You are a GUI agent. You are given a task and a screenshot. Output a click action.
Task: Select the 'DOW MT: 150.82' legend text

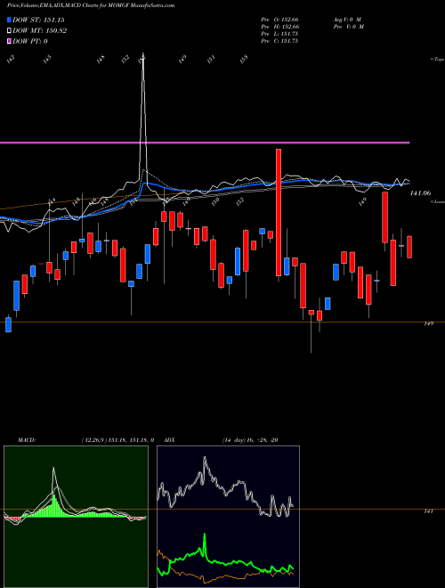[x=39, y=31]
